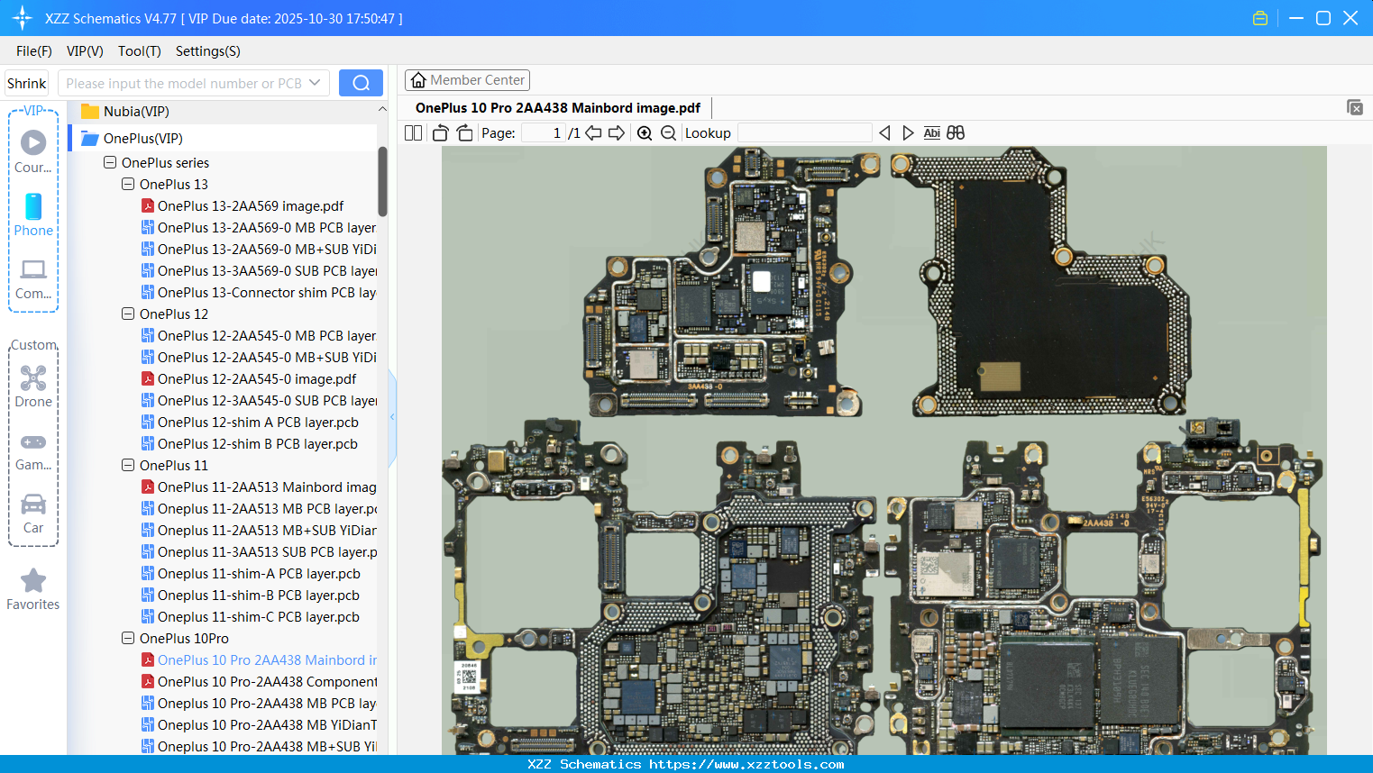Switch to the OnePlus 10 Pro 2AA438 tab
Viewport: 1373px width, 773px height.
click(x=557, y=107)
